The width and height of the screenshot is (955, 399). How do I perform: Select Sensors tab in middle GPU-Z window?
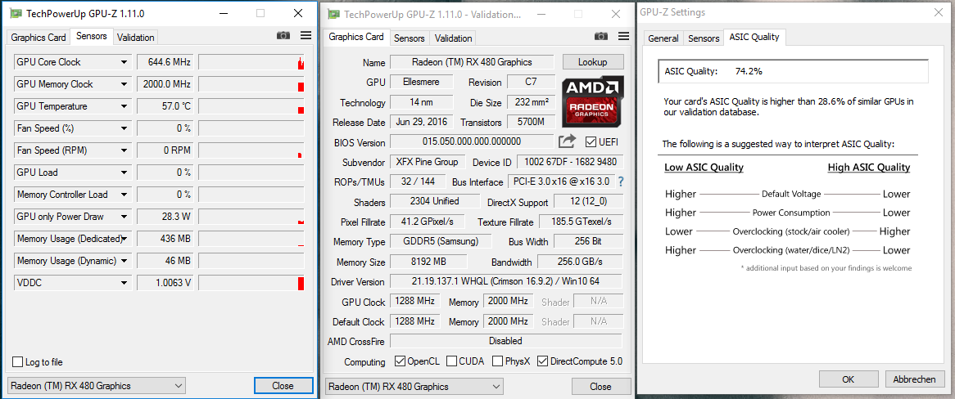click(409, 38)
